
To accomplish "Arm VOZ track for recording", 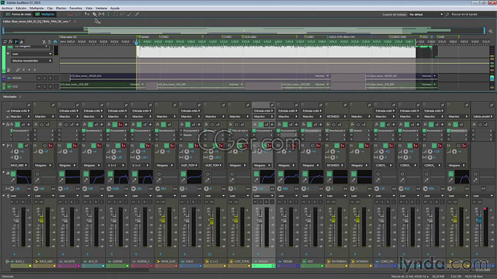I will tap(50, 87).
